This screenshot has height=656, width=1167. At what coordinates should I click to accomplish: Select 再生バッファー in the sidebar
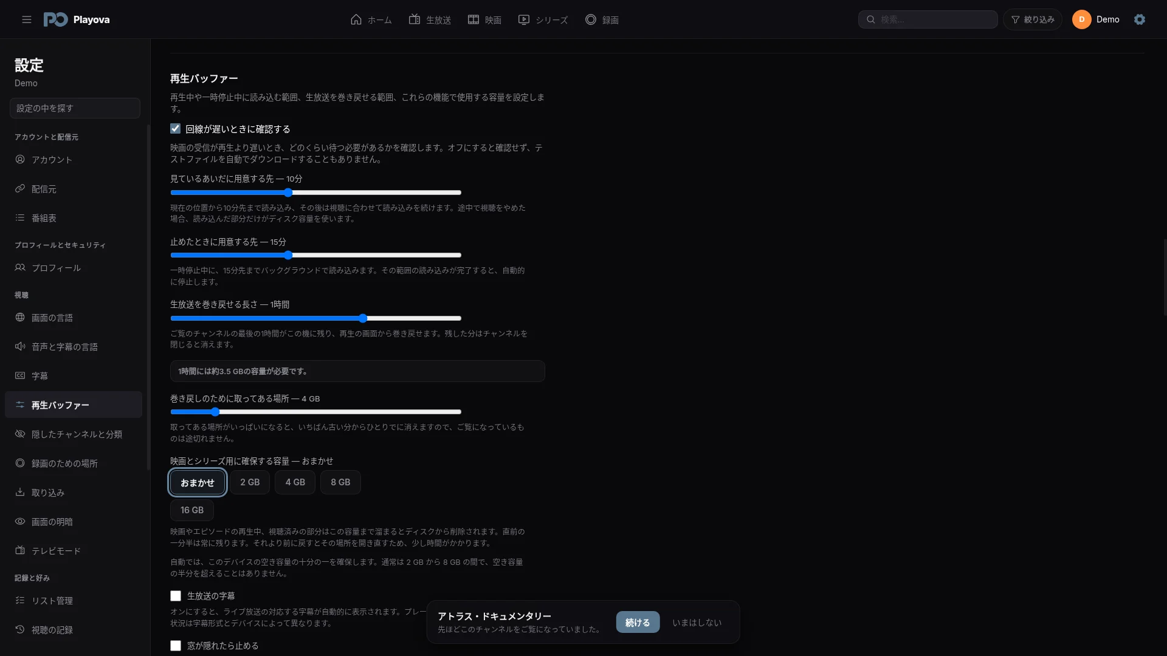74,405
